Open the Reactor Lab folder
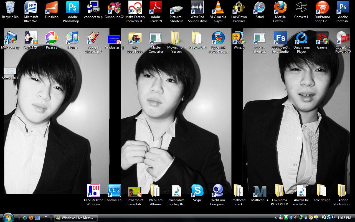The height and width of the screenshot is (222, 355). point(197,41)
